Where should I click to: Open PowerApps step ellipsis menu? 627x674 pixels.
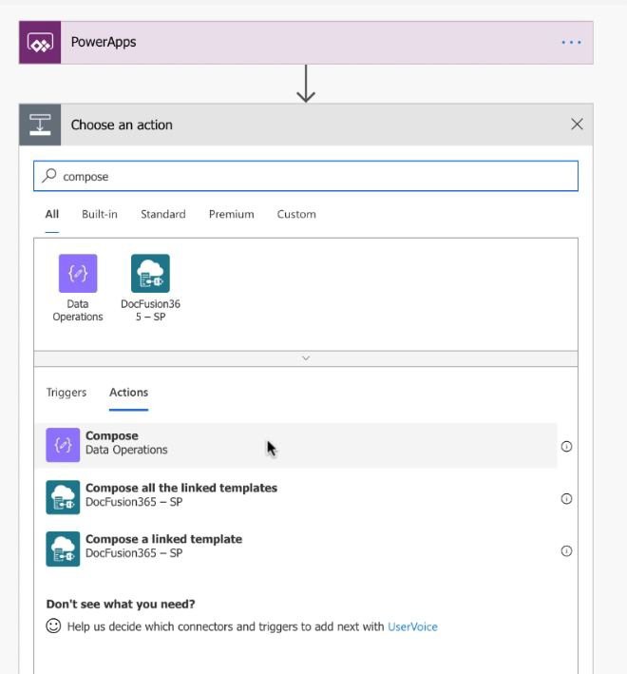click(x=572, y=42)
